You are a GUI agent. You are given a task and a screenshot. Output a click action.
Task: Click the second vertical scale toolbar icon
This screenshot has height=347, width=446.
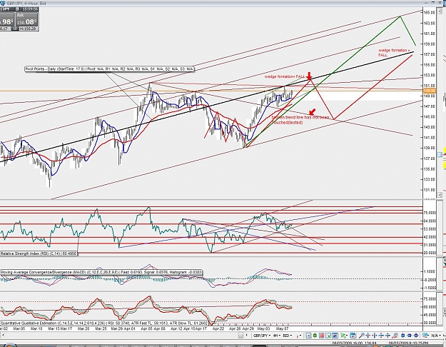coord(387,336)
